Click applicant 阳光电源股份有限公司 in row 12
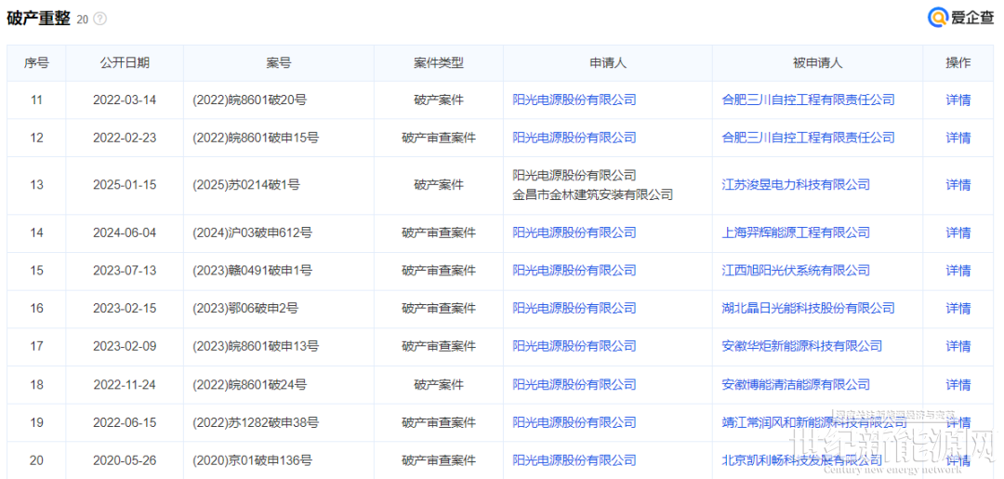Image resolution: width=1004 pixels, height=479 pixels. [x=575, y=138]
